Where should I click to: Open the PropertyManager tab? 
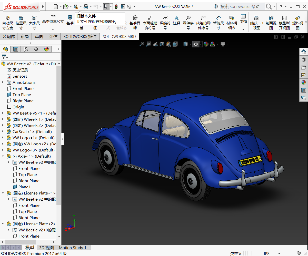click(16, 49)
